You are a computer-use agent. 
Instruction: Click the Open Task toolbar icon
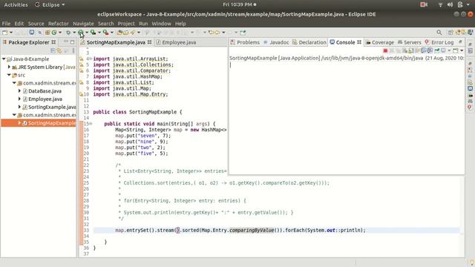click(x=125, y=33)
